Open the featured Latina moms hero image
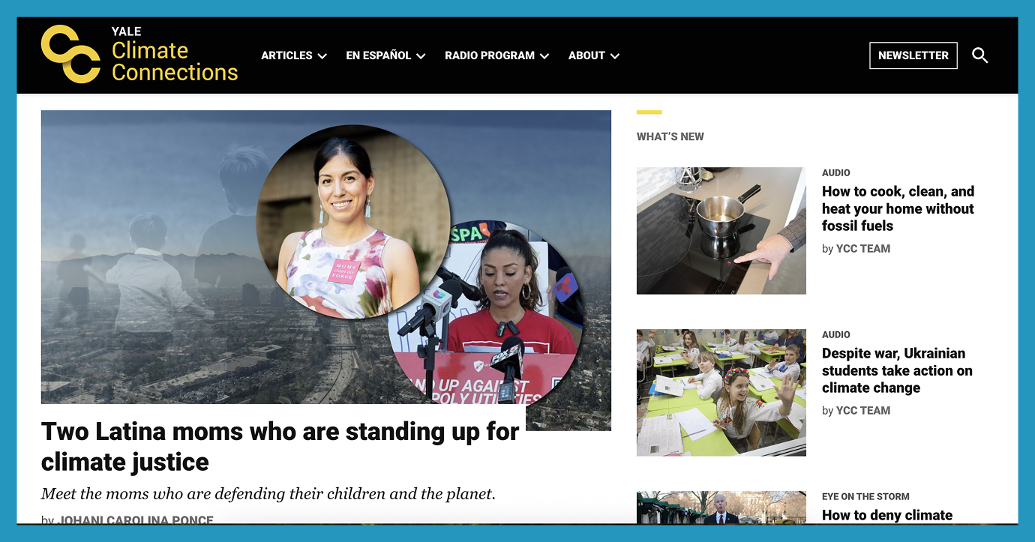This screenshot has width=1035, height=542. pos(326,257)
